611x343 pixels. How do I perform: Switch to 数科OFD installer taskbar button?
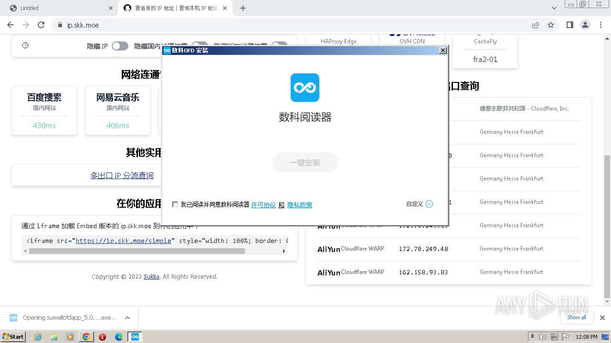point(135,337)
